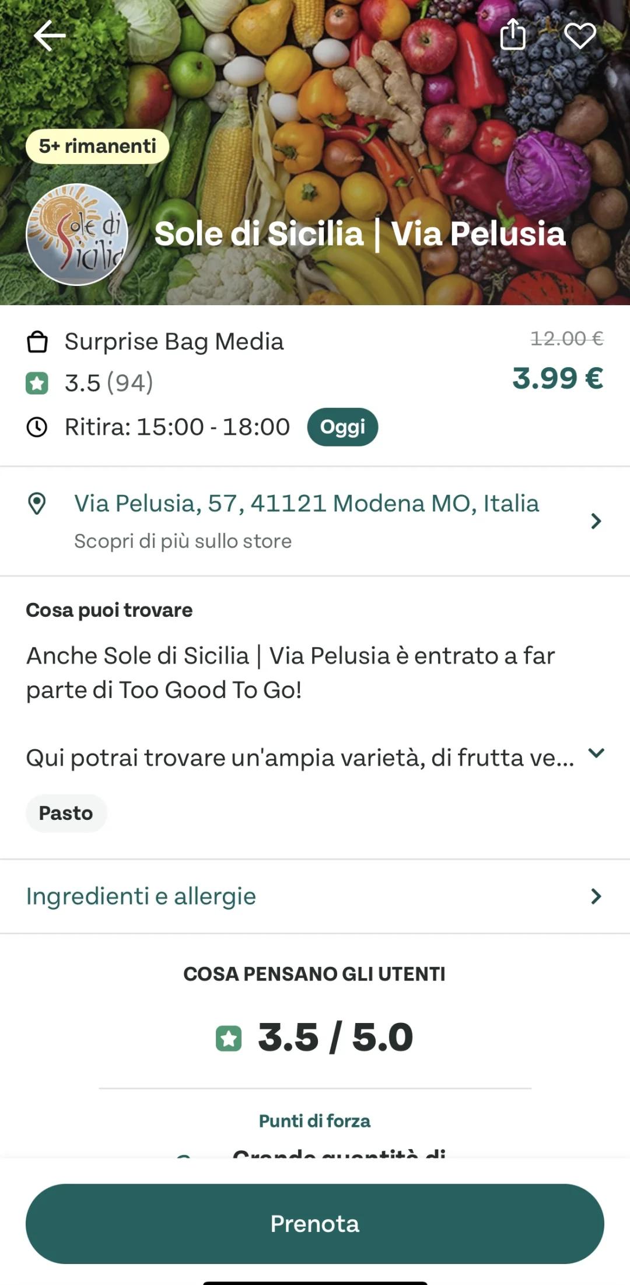Tap the Oggi badge
This screenshot has width=630, height=1285.
tap(342, 427)
